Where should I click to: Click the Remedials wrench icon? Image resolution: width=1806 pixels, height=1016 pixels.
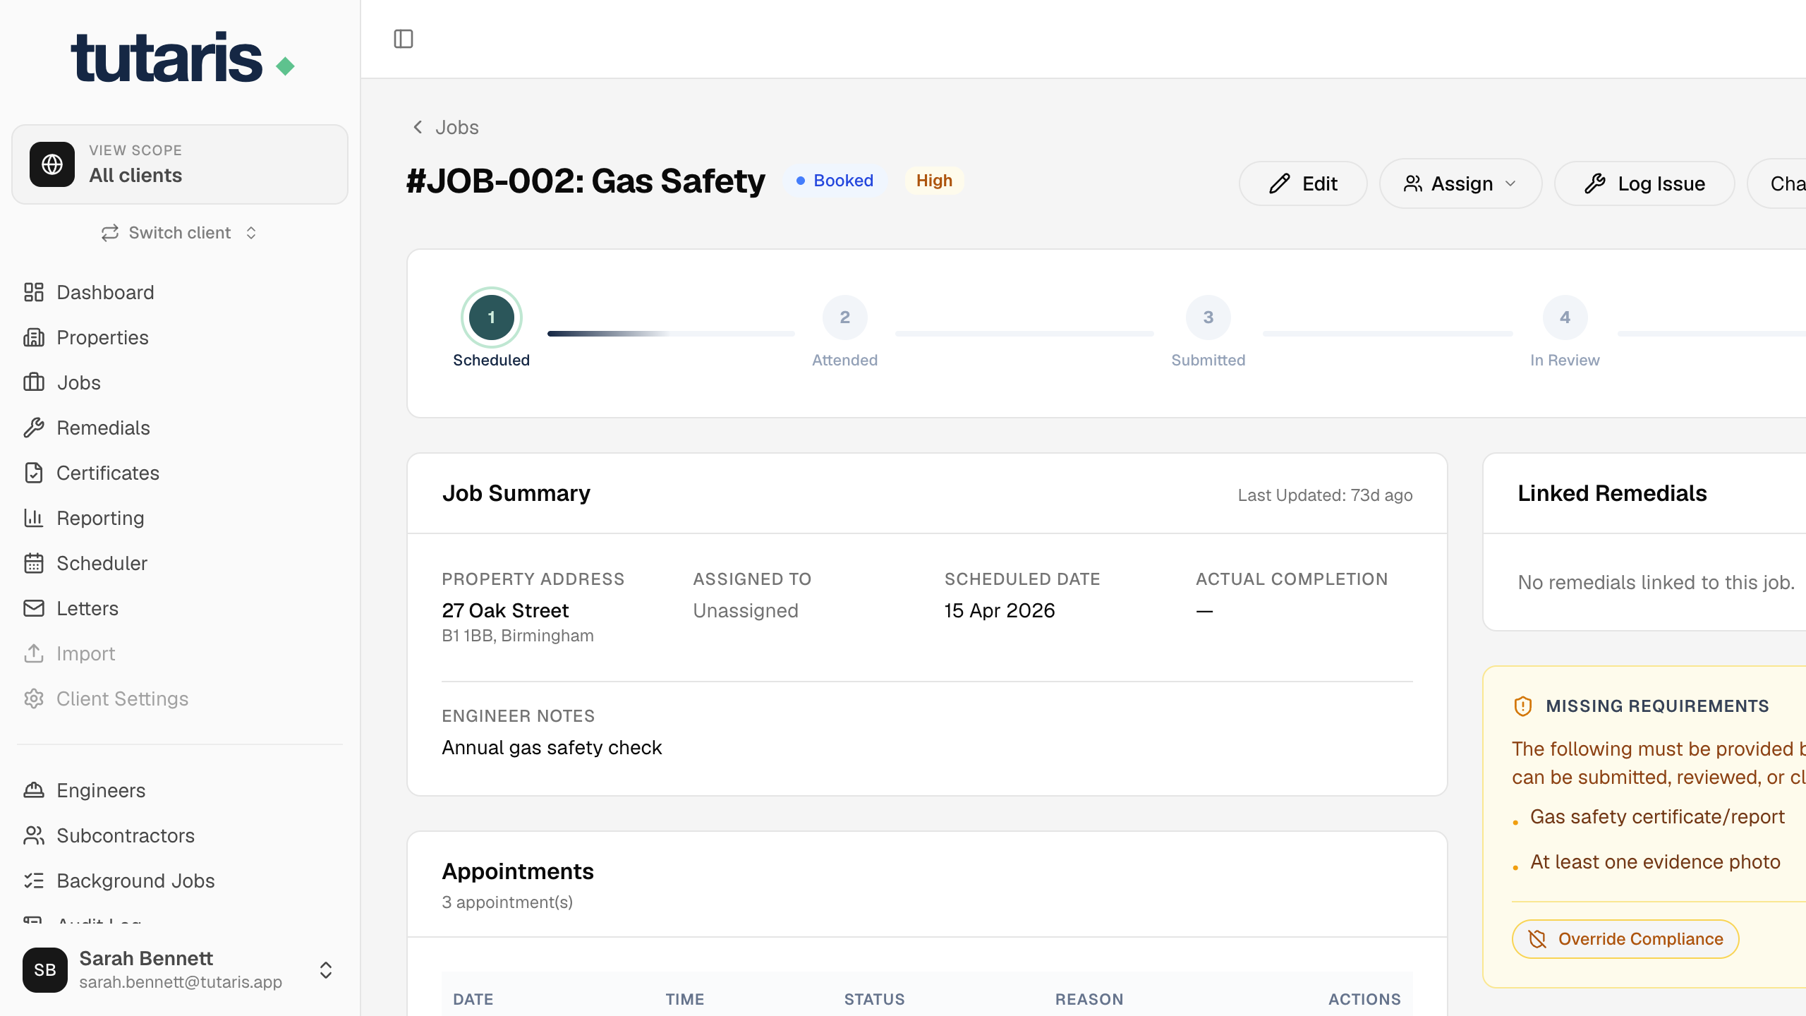coord(34,428)
